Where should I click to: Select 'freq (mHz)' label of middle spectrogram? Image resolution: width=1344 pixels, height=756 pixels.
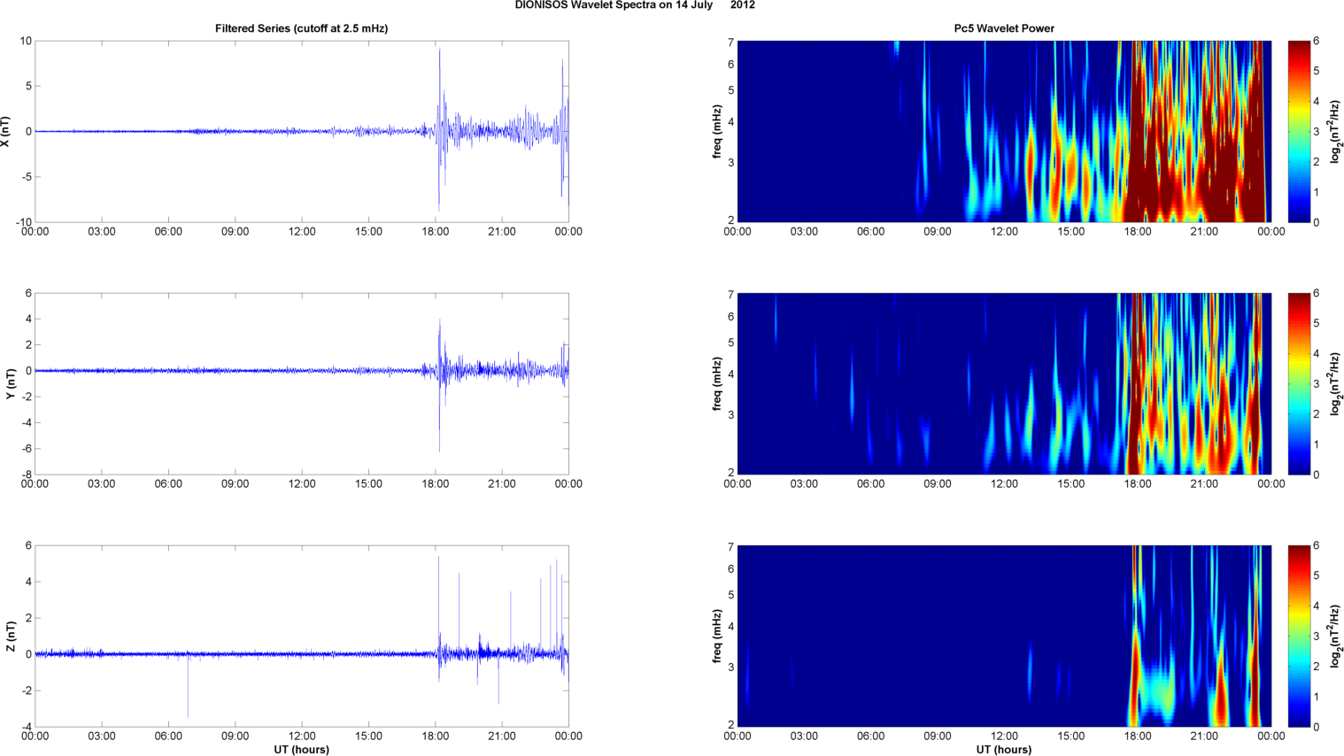click(717, 384)
